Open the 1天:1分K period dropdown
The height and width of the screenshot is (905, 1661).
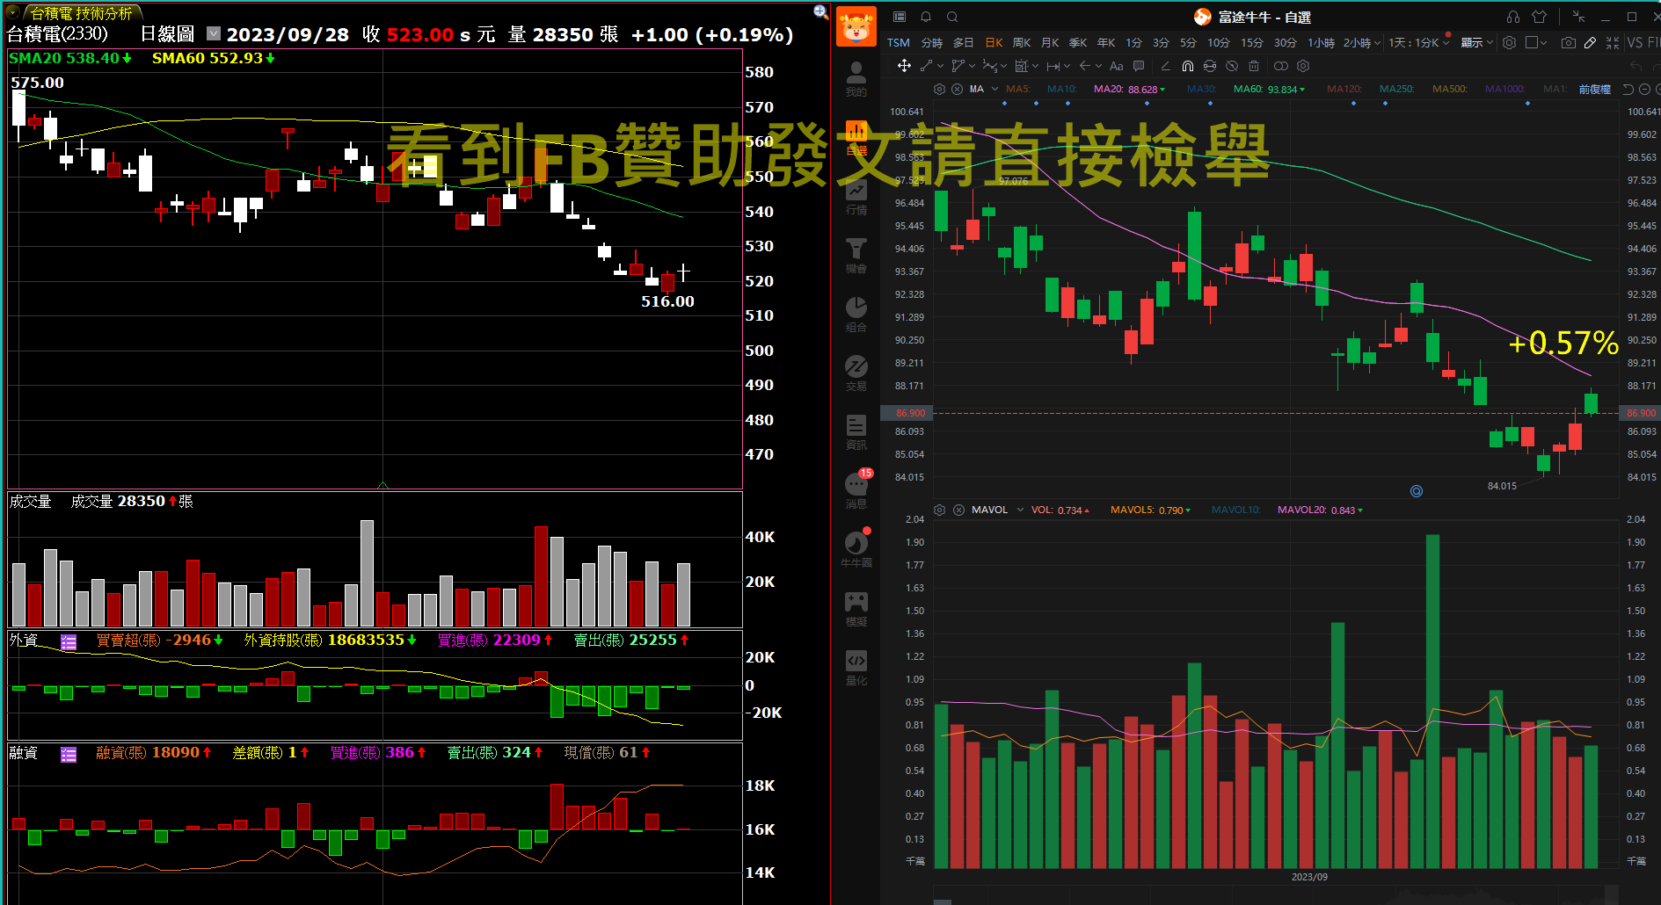point(1419,42)
